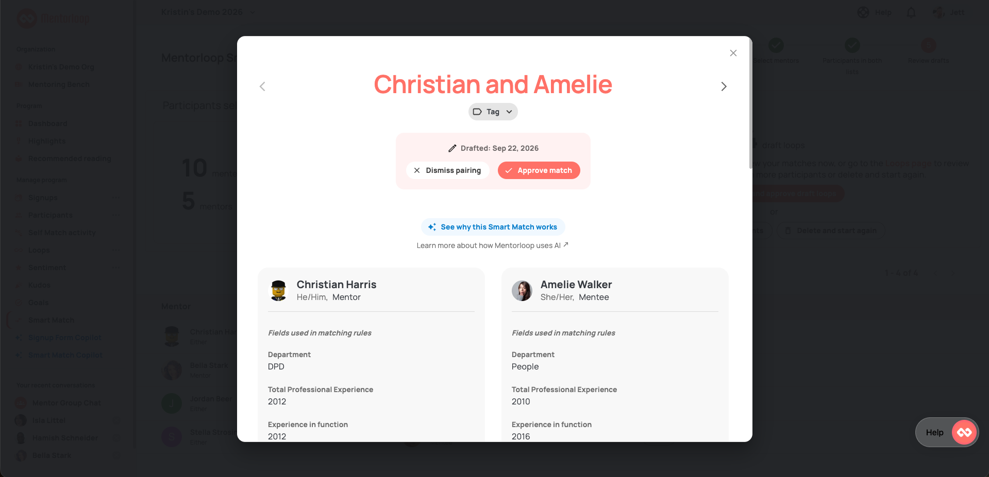Click Amelie Walker profile photo

[522, 291]
